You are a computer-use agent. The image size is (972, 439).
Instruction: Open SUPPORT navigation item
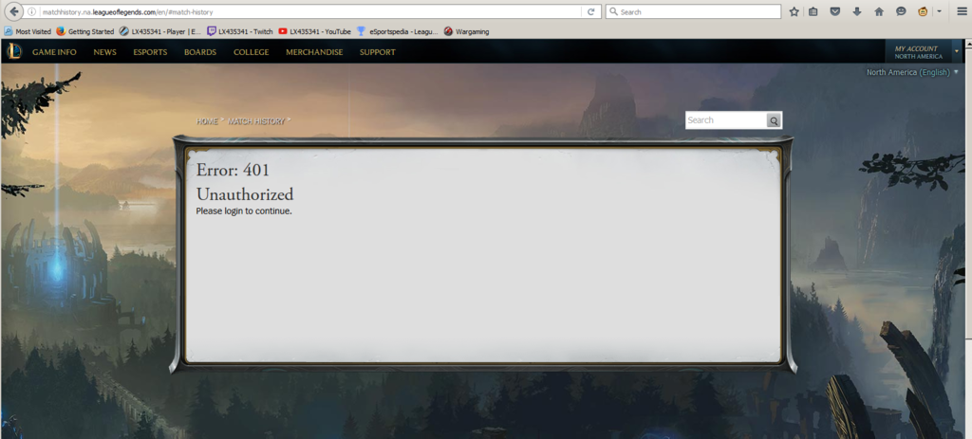pos(378,52)
